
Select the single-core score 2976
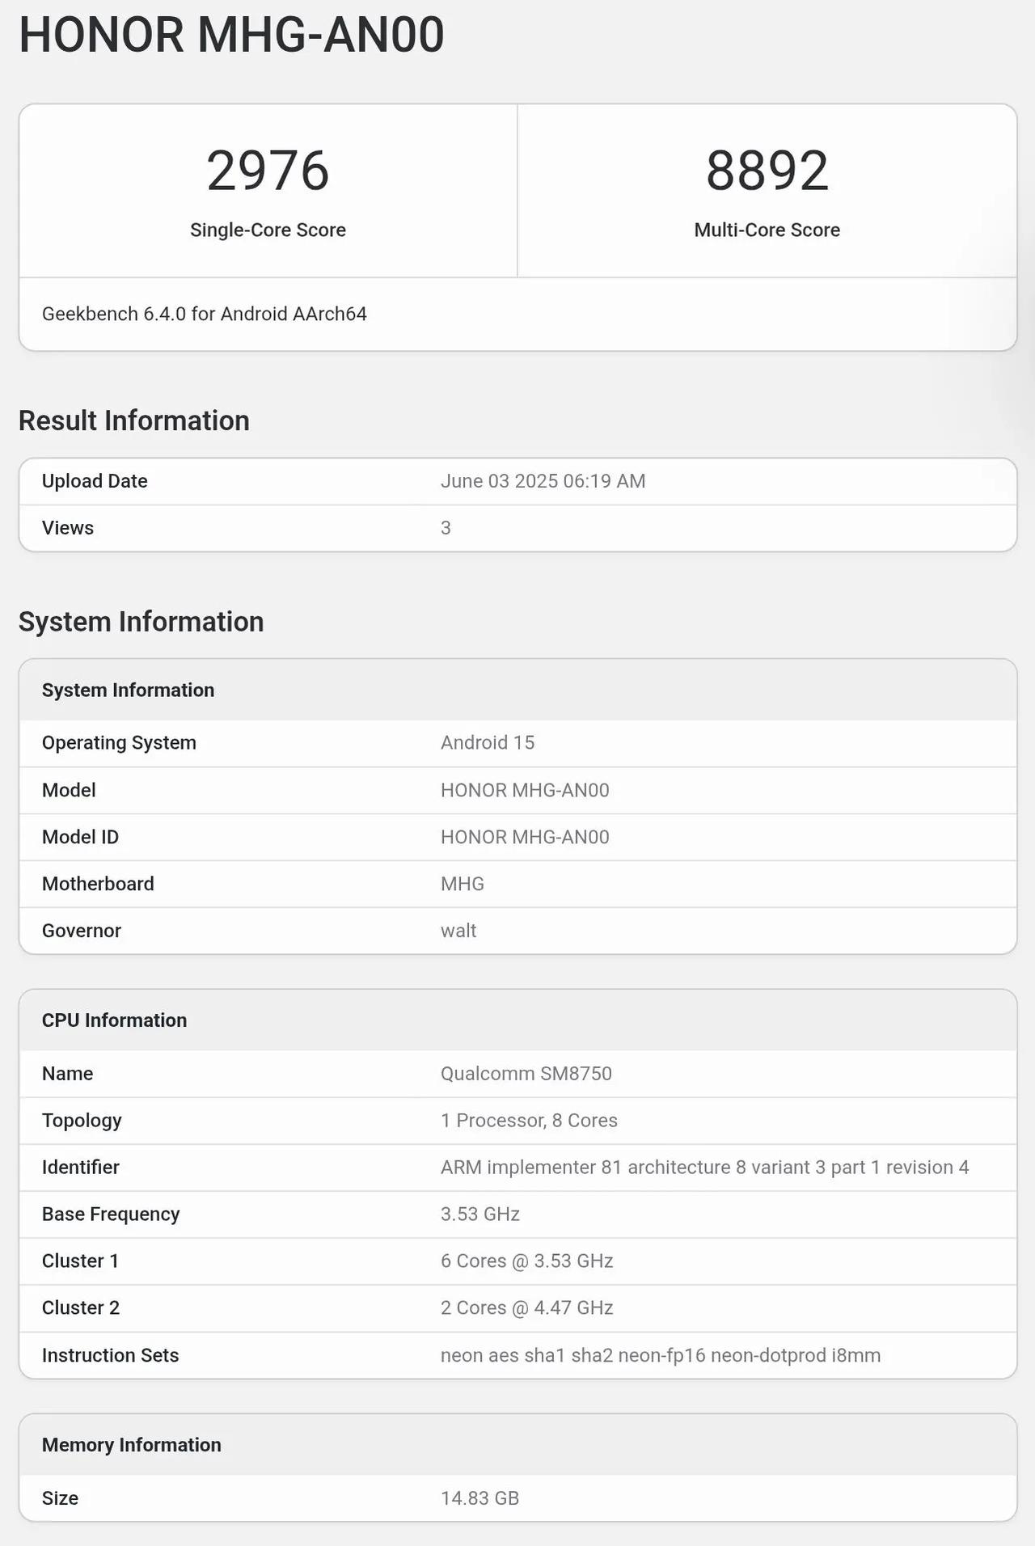(x=268, y=171)
